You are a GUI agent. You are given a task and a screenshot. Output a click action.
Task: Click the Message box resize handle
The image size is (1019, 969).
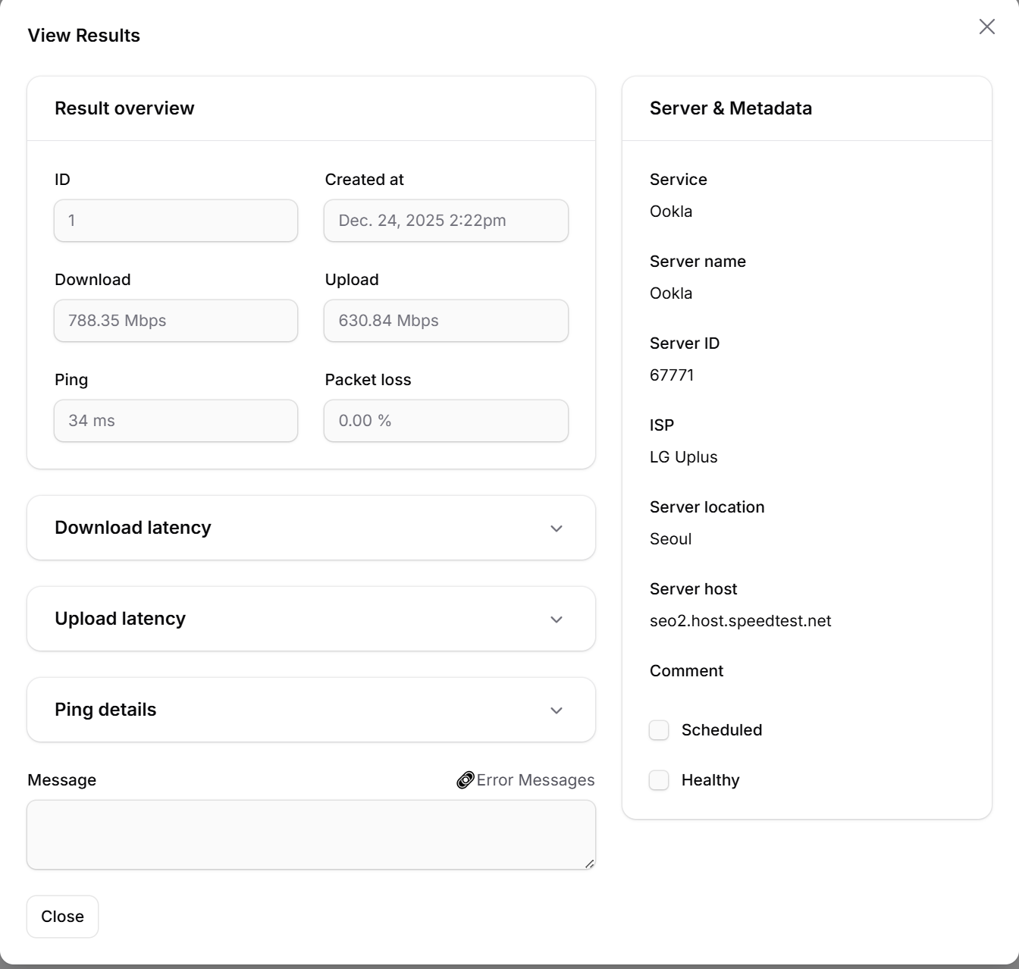click(589, 864)
